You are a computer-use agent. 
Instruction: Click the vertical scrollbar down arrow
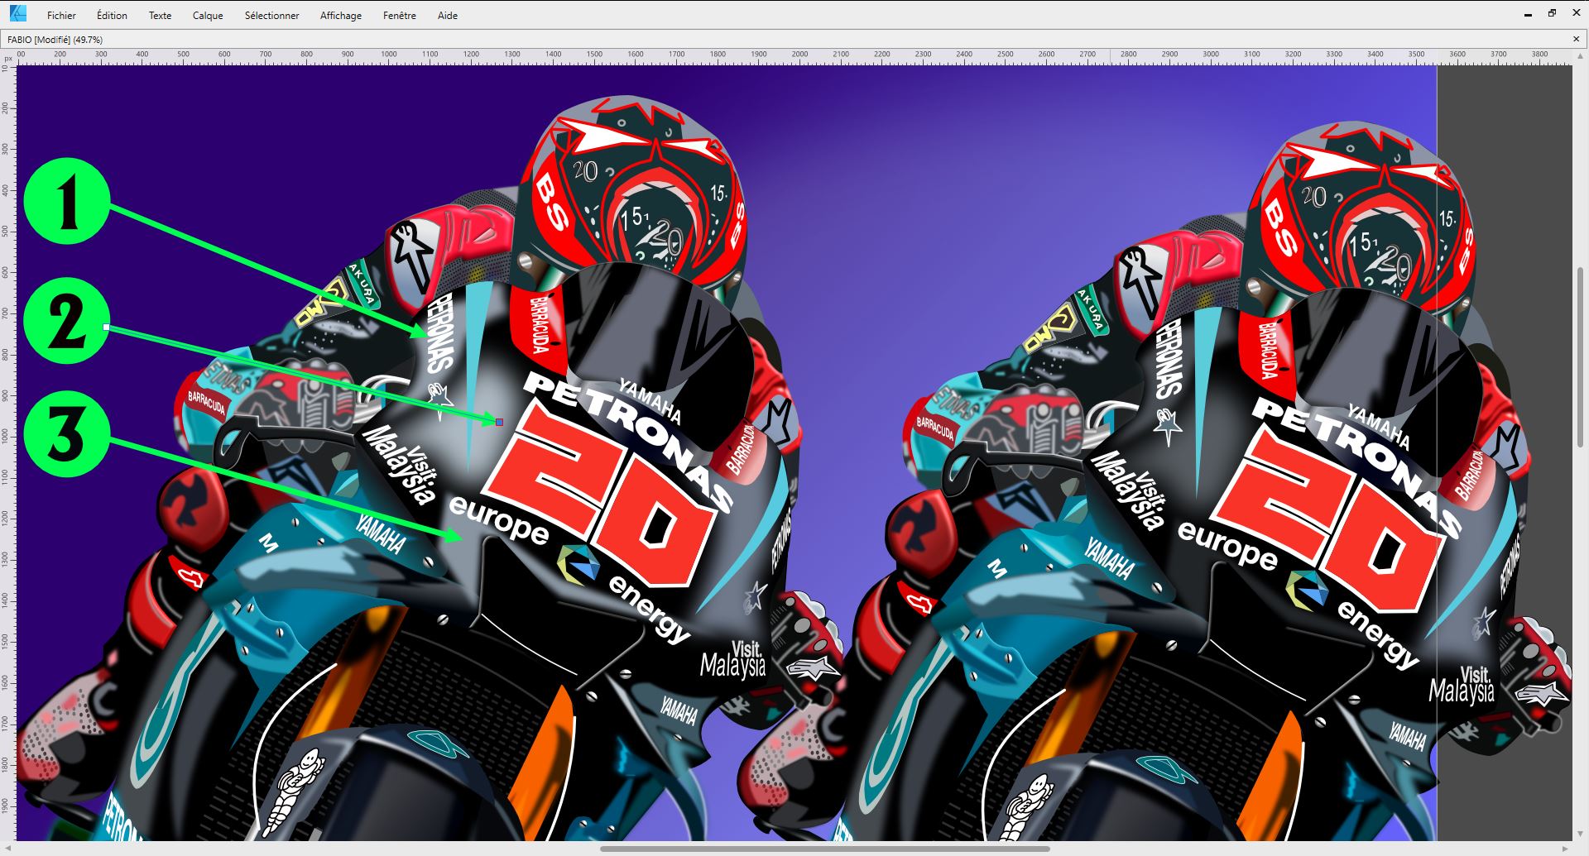tap(1580, 834)
